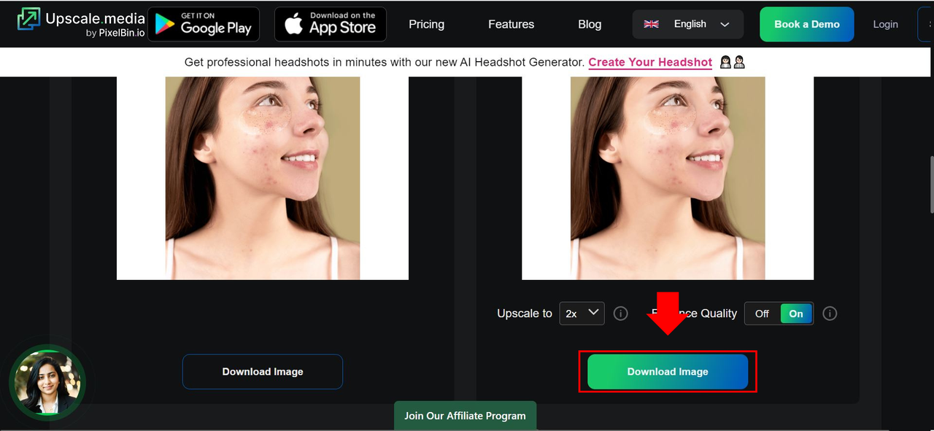Click the original image preview on the left
Viewport: 934px width, 431px height.
(x=263, y=178)
